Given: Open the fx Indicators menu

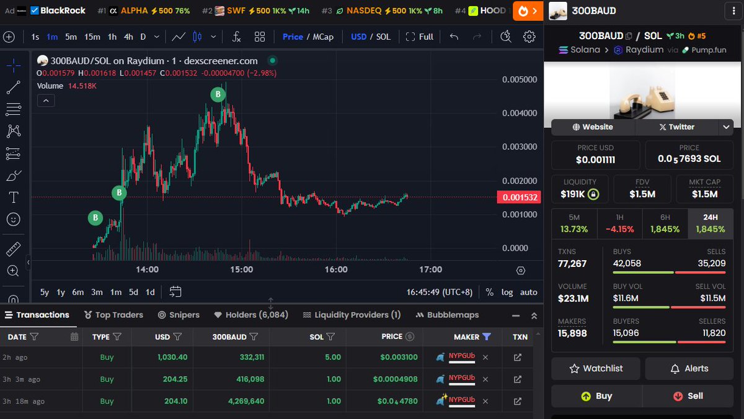Looking at the screenshot, I should coord(236,37).
